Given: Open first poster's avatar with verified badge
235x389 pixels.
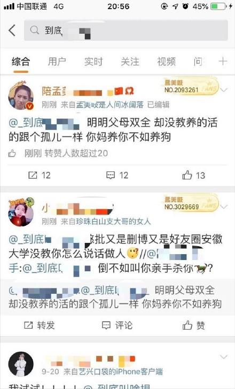Looking at the screenshot, I should point(21,96).
